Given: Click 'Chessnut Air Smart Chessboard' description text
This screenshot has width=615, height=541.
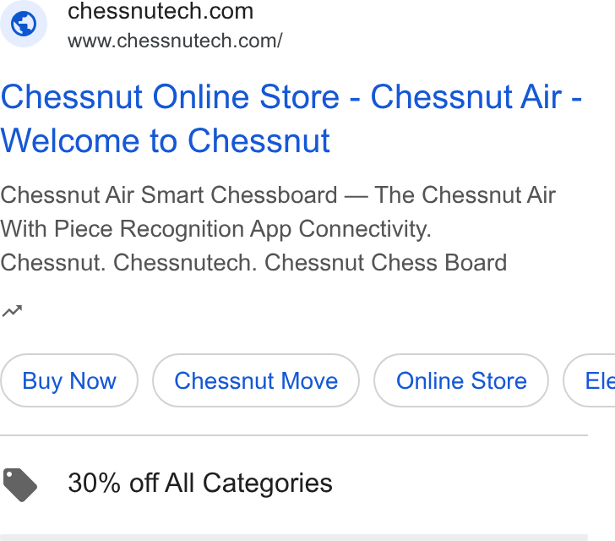Looking at the screenshot, I should coord(169,194).
